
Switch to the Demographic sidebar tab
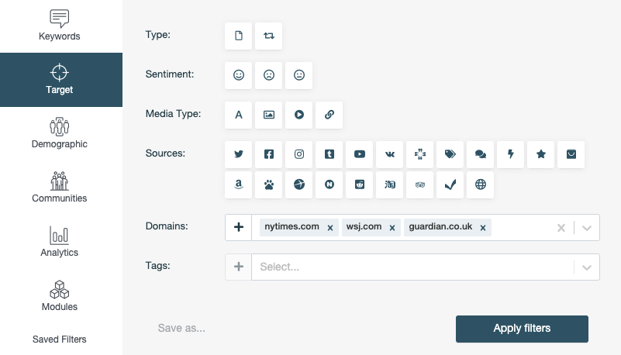click(60, 133)
